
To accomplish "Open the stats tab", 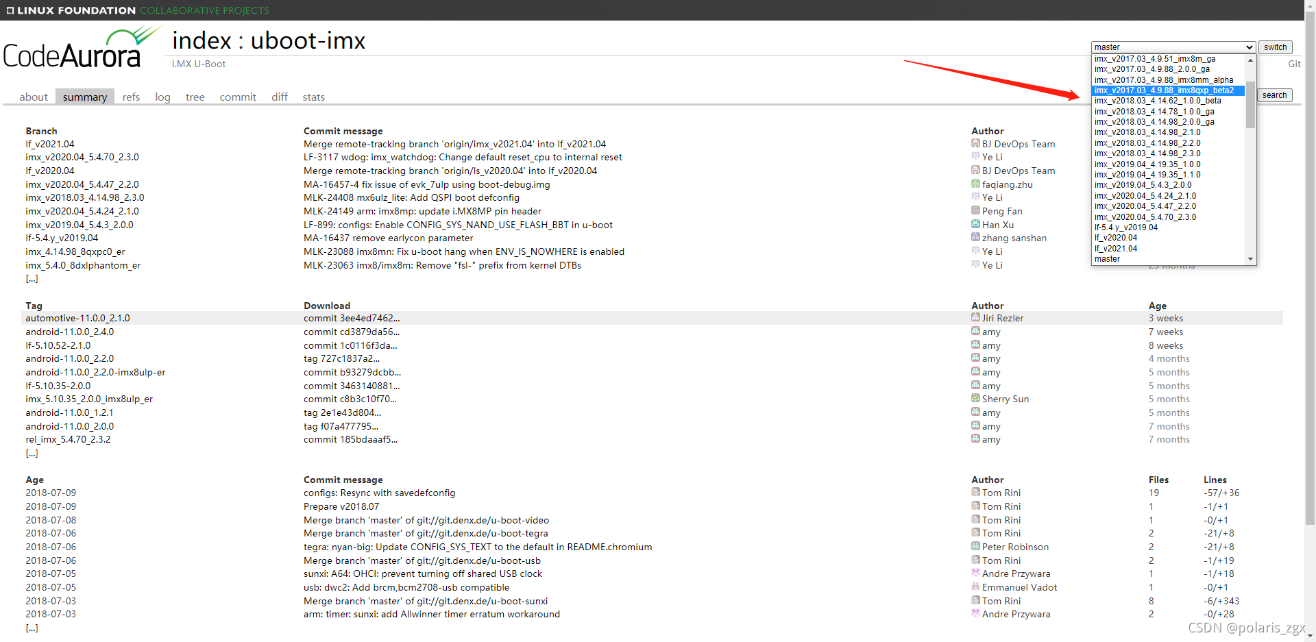I will click(314, 97).
